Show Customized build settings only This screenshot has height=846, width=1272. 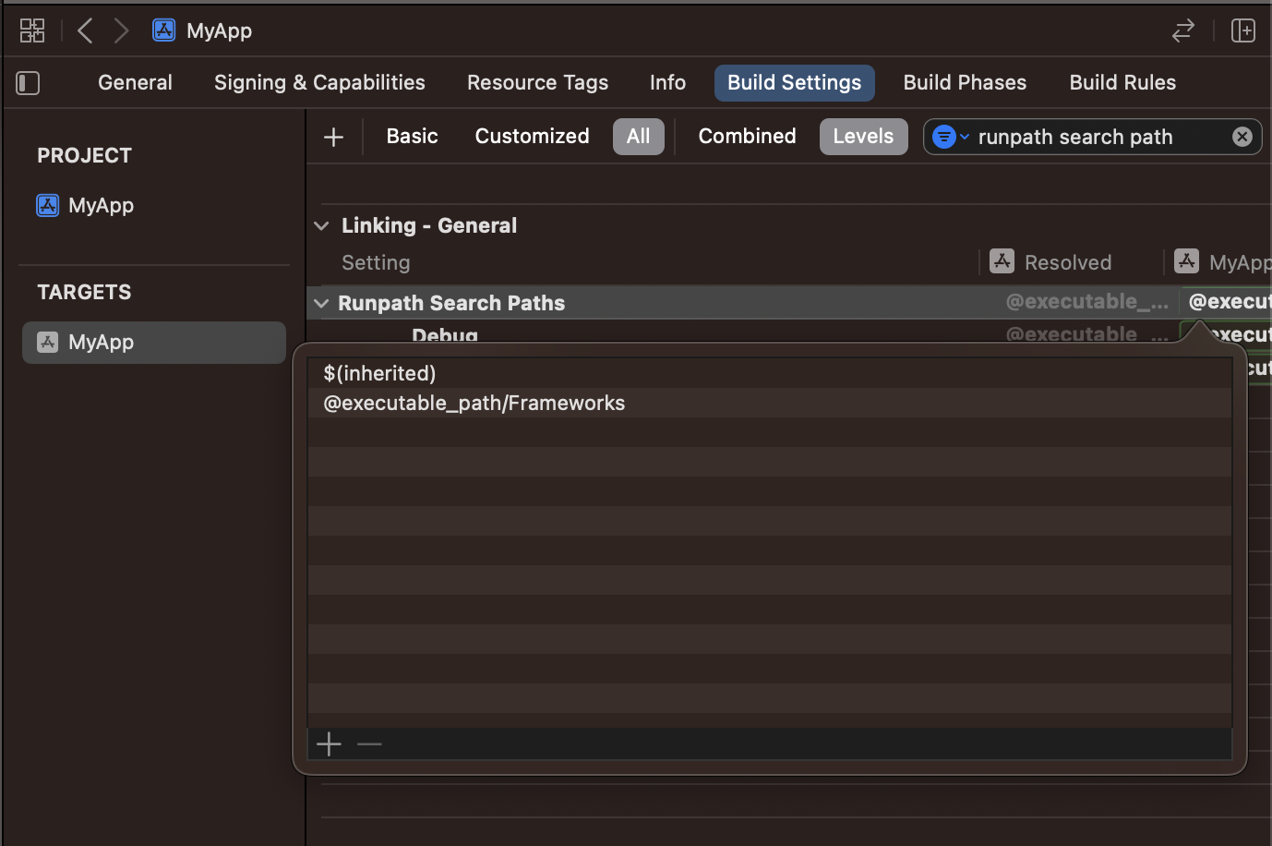tap(532, 136)
